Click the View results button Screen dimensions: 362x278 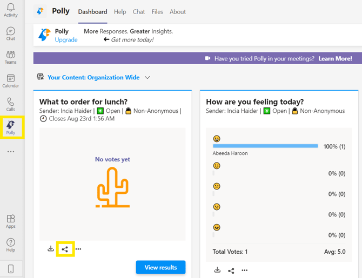pyautogui.click(x=160, y=267)
